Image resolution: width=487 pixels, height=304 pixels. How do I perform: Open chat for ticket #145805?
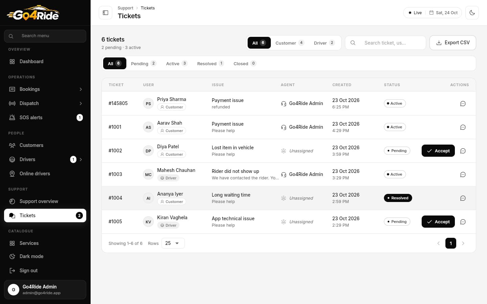coord(463,104)
